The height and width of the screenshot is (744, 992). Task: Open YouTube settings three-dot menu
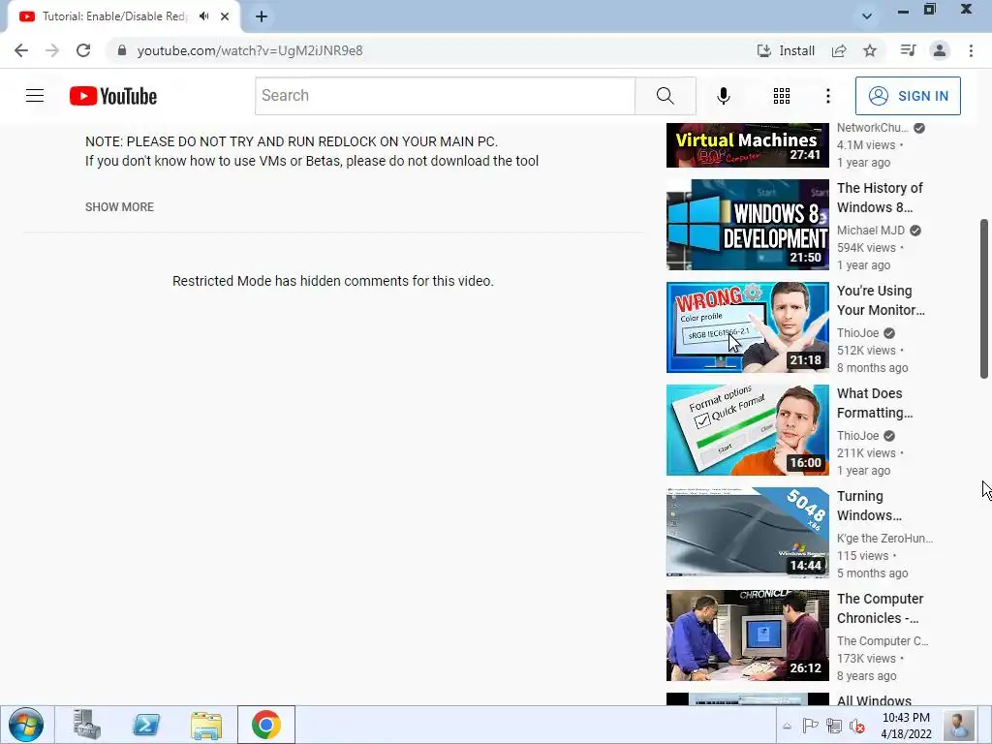click(827, 96)
